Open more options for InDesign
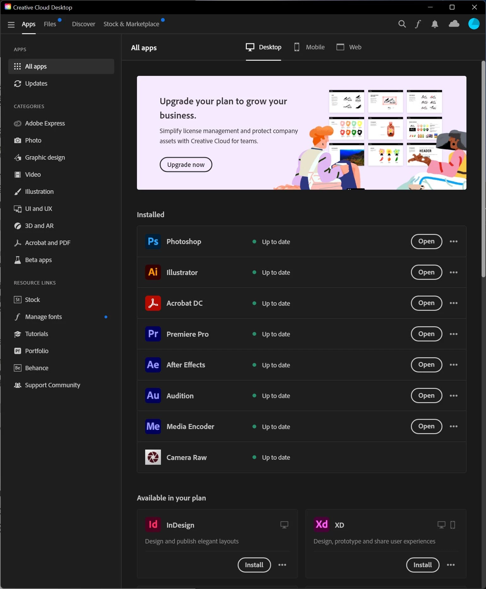 pyautogui.click(x=282, y=565)
